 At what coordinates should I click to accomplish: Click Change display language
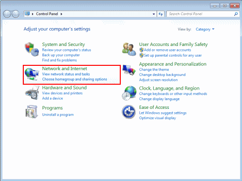(159, 99)
